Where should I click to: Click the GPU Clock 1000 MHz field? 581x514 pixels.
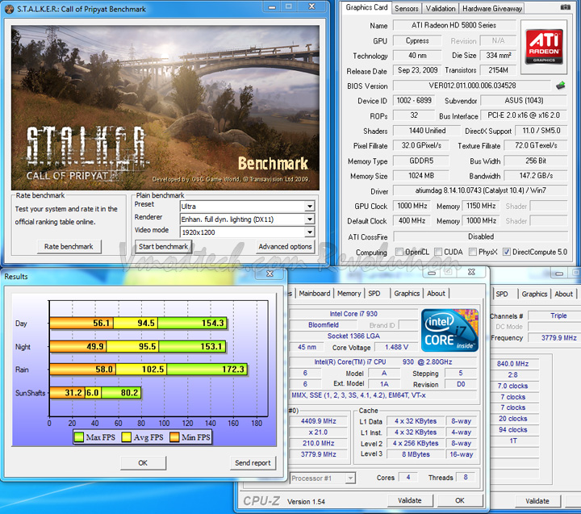coord(412,206)
